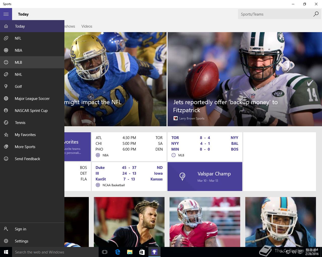Open the Windows Store from taskbar
This screenshot has height=257, width=322.
click(x=142, y=252)
